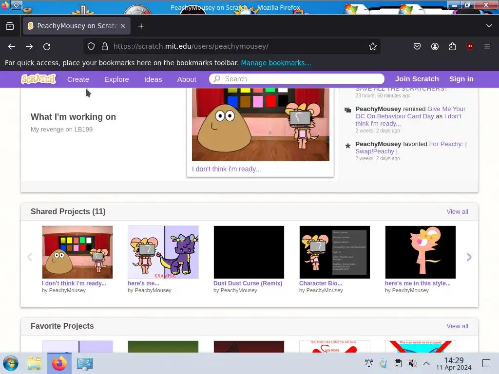Open the Firefox account icon
The width and height of the screenshot is (499, 374).
pyautogui.click(x=435, y=46)
